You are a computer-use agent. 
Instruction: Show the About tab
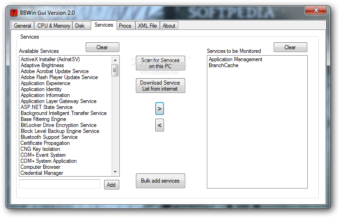169,26
